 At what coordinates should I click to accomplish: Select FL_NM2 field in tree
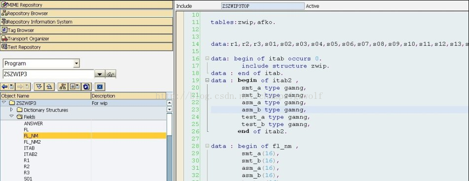32,142
